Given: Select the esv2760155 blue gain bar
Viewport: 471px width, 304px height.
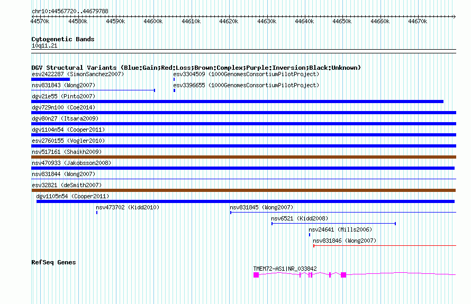Looking at the screenshot, I should 243,146.
